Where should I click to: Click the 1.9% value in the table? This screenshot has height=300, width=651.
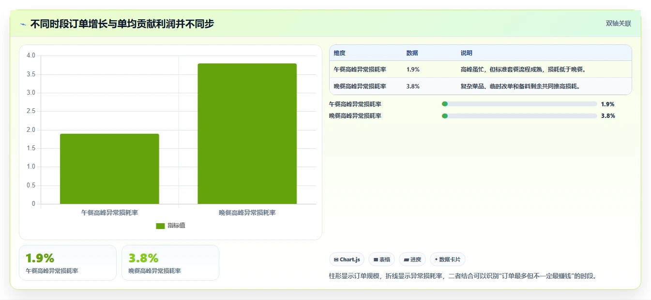413,70
